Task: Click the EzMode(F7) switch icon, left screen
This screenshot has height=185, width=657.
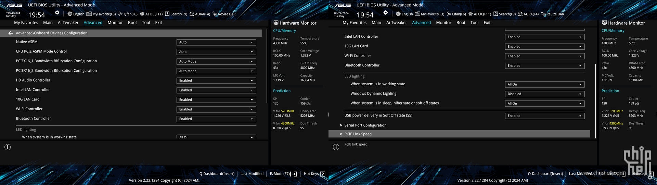Action: click(294, 174)
